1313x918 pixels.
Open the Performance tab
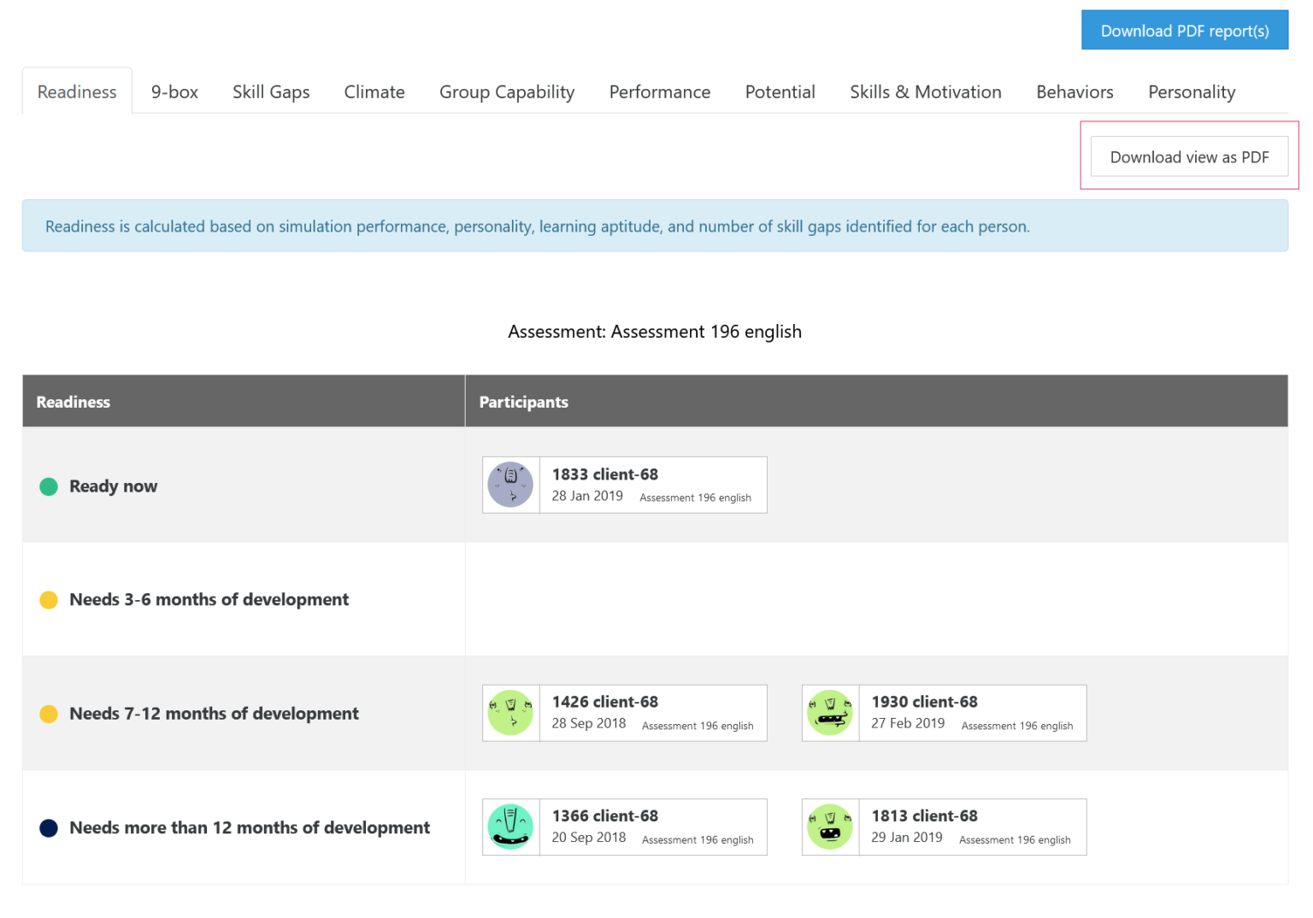pyautogui.click(x=659, y=91)
